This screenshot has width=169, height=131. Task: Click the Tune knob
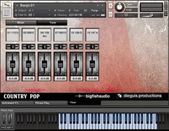pos(120,7)
